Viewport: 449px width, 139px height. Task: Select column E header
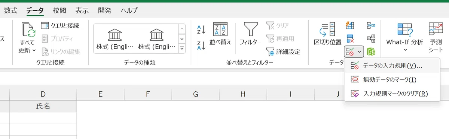(100, 94)
